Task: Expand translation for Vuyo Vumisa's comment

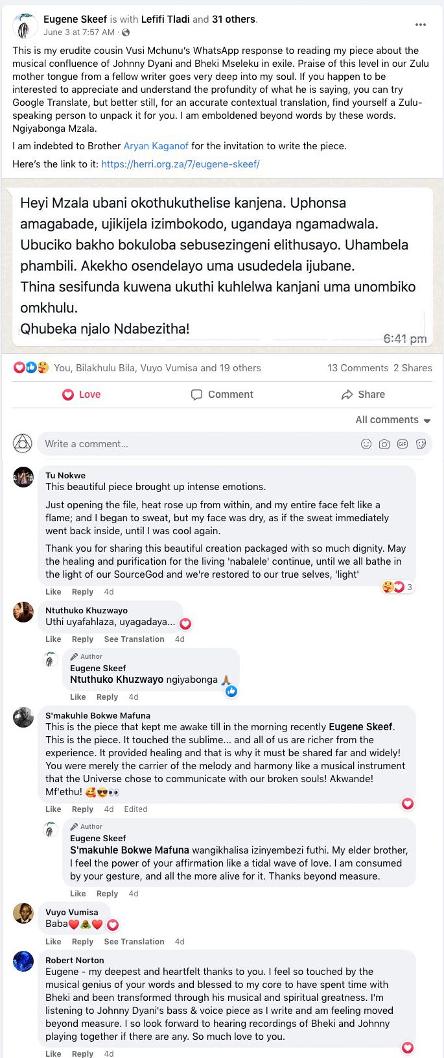Action: click(134, 942)
